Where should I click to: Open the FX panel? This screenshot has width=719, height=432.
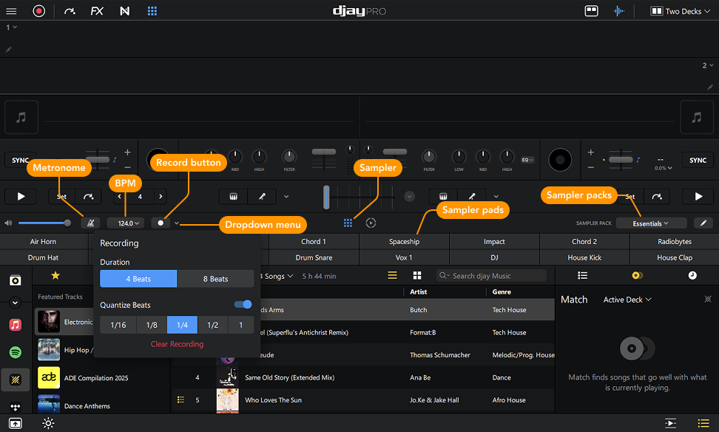point(97,11)
